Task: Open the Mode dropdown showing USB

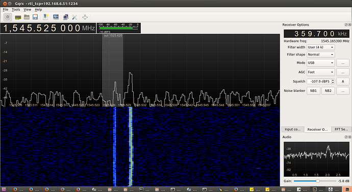Action: tap(321, 63)
